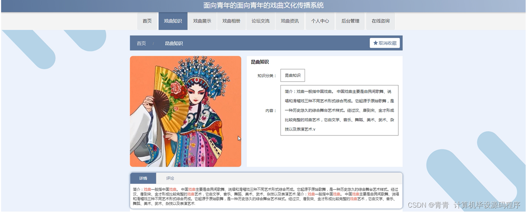Image resolution: width=526 pixels, height=212 pixels.
Task: Go to 戏曲展示 in the navigation bar
Action: tap(202, 21)
